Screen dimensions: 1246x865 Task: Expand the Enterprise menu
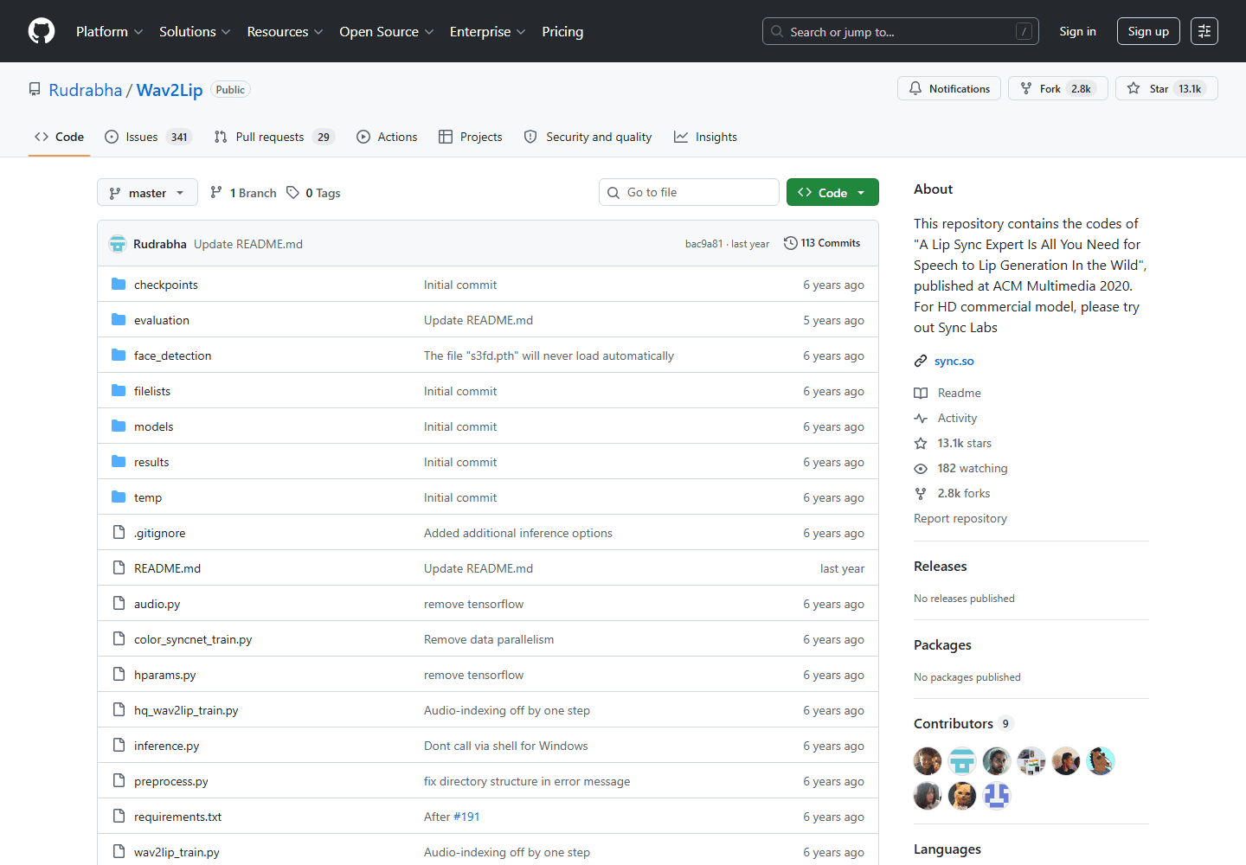click(x=487, y=31)
